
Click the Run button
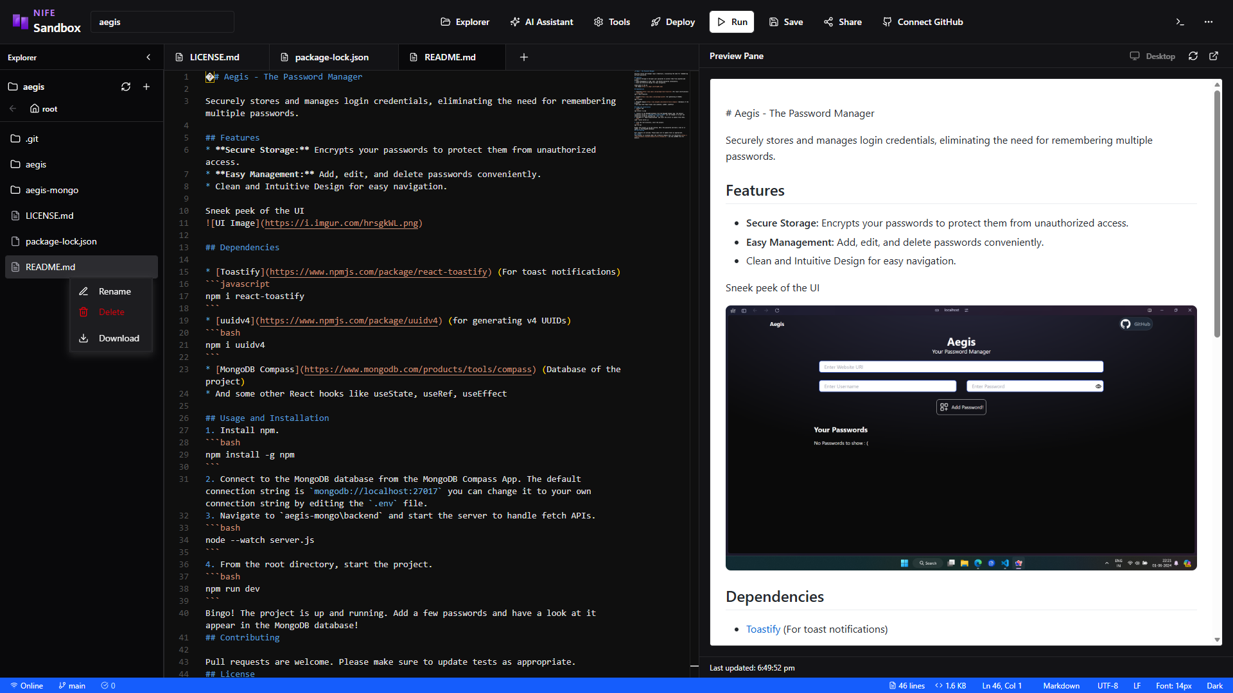(x=732, y=22)
